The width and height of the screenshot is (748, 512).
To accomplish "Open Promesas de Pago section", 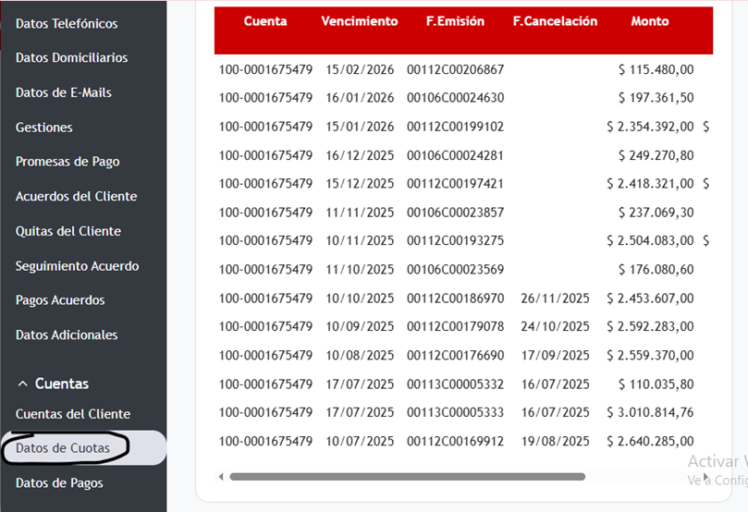I will (x=67, y=162).
